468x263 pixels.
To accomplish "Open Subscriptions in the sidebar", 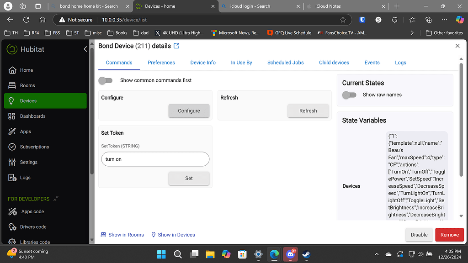I will [34, 147].
